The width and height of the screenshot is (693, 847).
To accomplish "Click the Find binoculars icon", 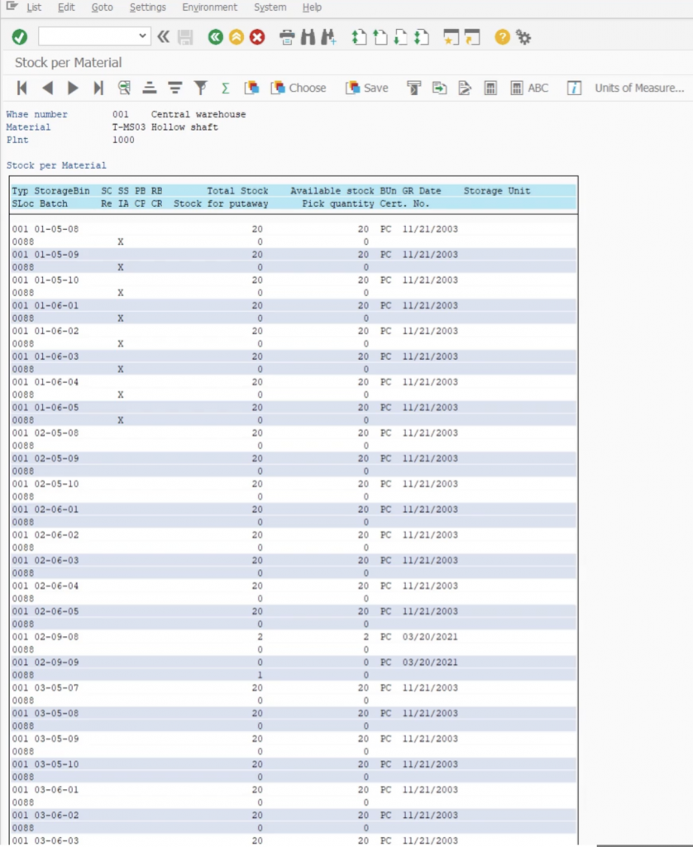I will click(x=308, y=37).
